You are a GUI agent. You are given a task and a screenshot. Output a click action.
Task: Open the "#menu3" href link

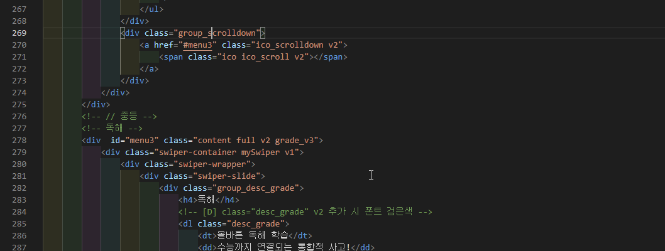coord(197,45)
